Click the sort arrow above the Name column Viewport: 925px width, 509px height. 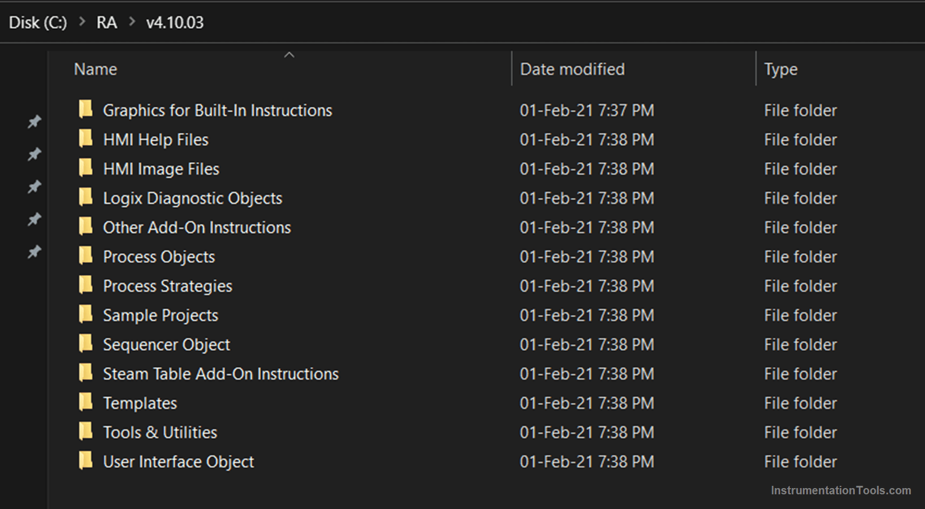tap(289, 55)
